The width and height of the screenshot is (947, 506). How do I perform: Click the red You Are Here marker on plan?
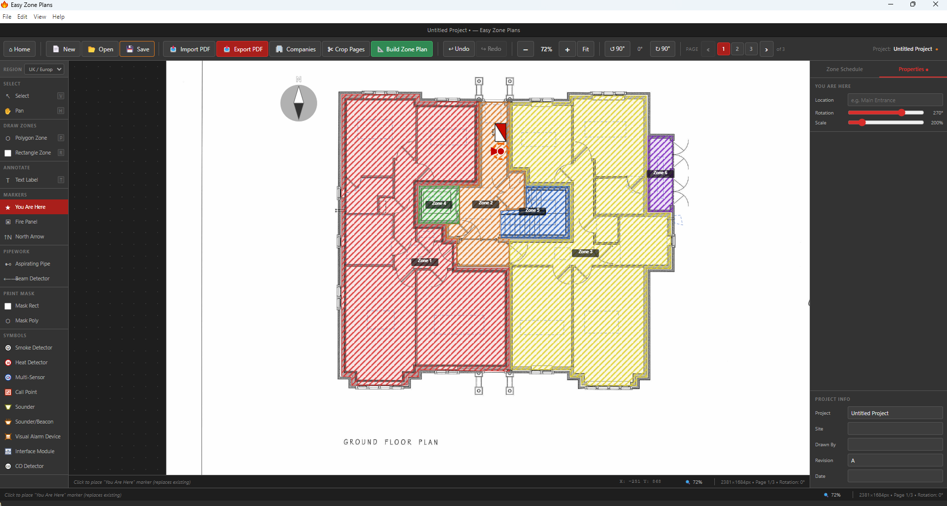(x=499, y=151)
